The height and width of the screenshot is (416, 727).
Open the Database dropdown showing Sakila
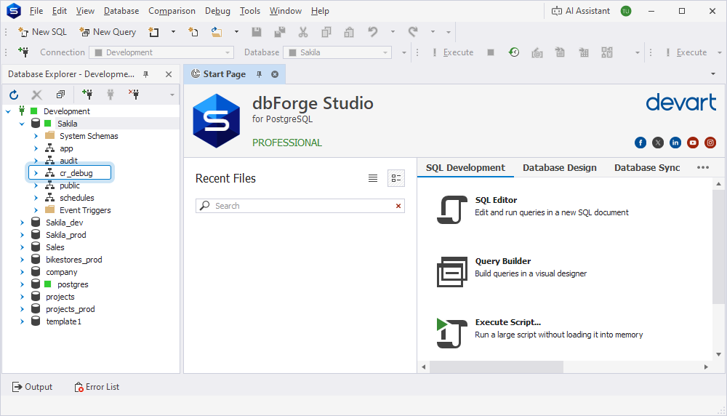[x=337, y=52]
